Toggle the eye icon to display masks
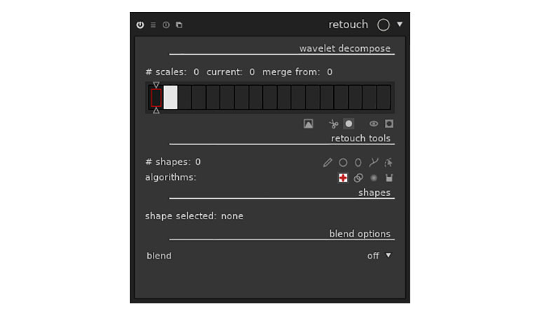540x316 pixels. pos(374,124)
